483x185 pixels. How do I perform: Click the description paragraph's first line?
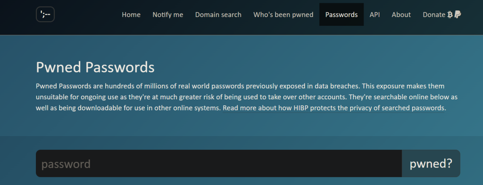240,86
